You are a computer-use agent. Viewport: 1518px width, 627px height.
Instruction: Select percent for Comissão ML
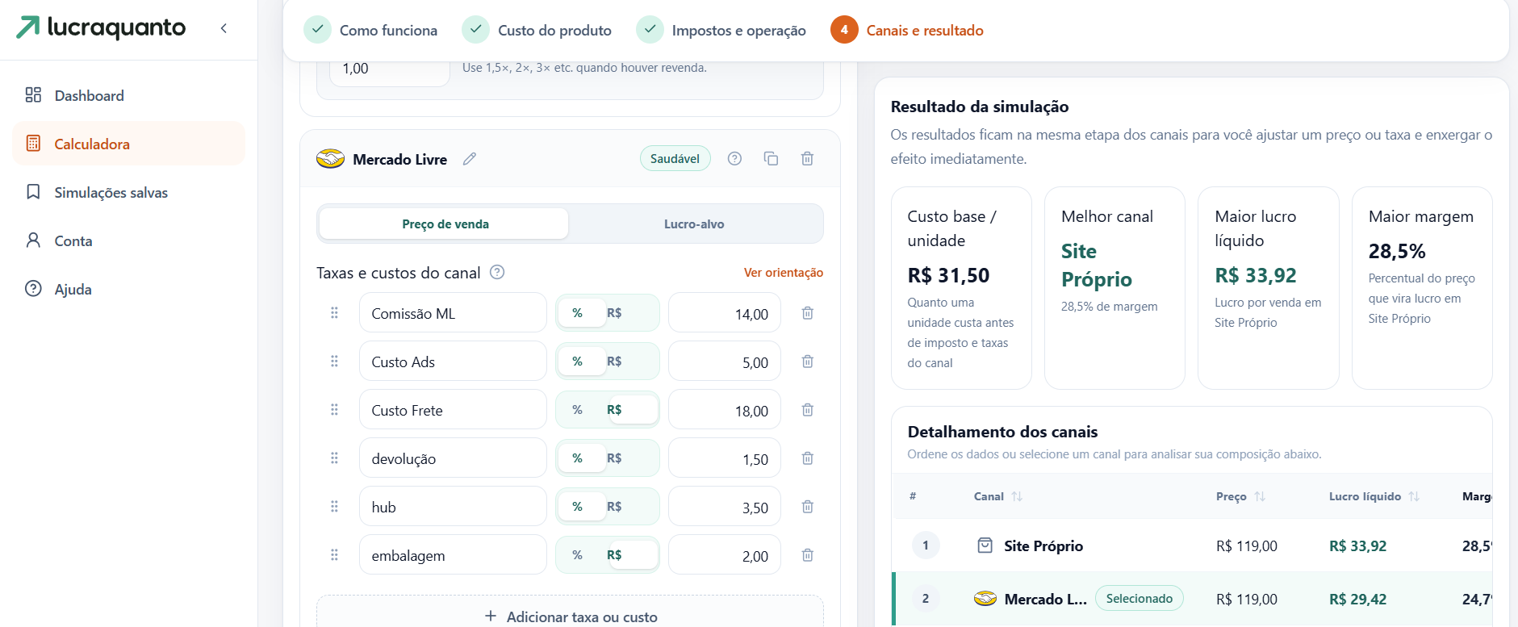(x=582, y=312)
